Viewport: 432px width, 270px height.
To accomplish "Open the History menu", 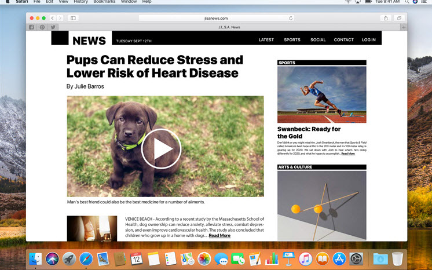I will (81, 2).
